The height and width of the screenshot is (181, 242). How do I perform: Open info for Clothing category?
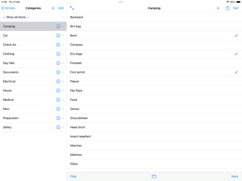pos(58,54)
